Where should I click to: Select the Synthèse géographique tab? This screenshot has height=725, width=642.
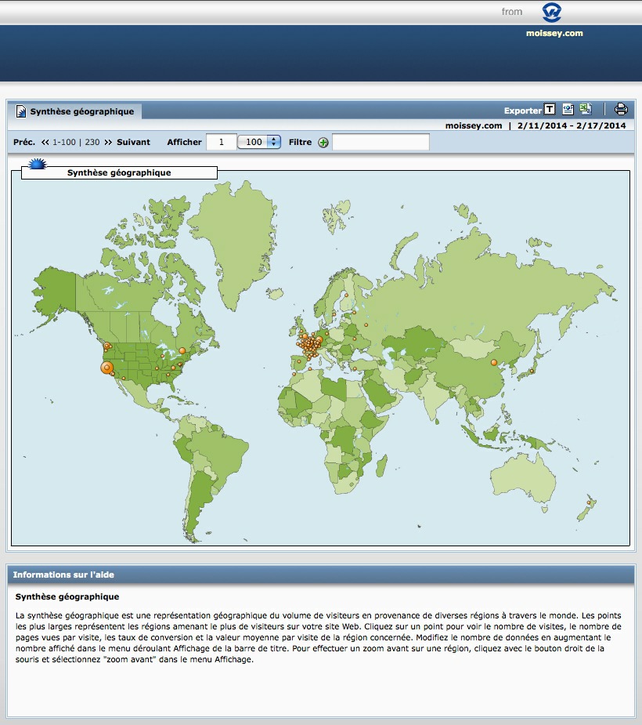click(x=75, y=111)
